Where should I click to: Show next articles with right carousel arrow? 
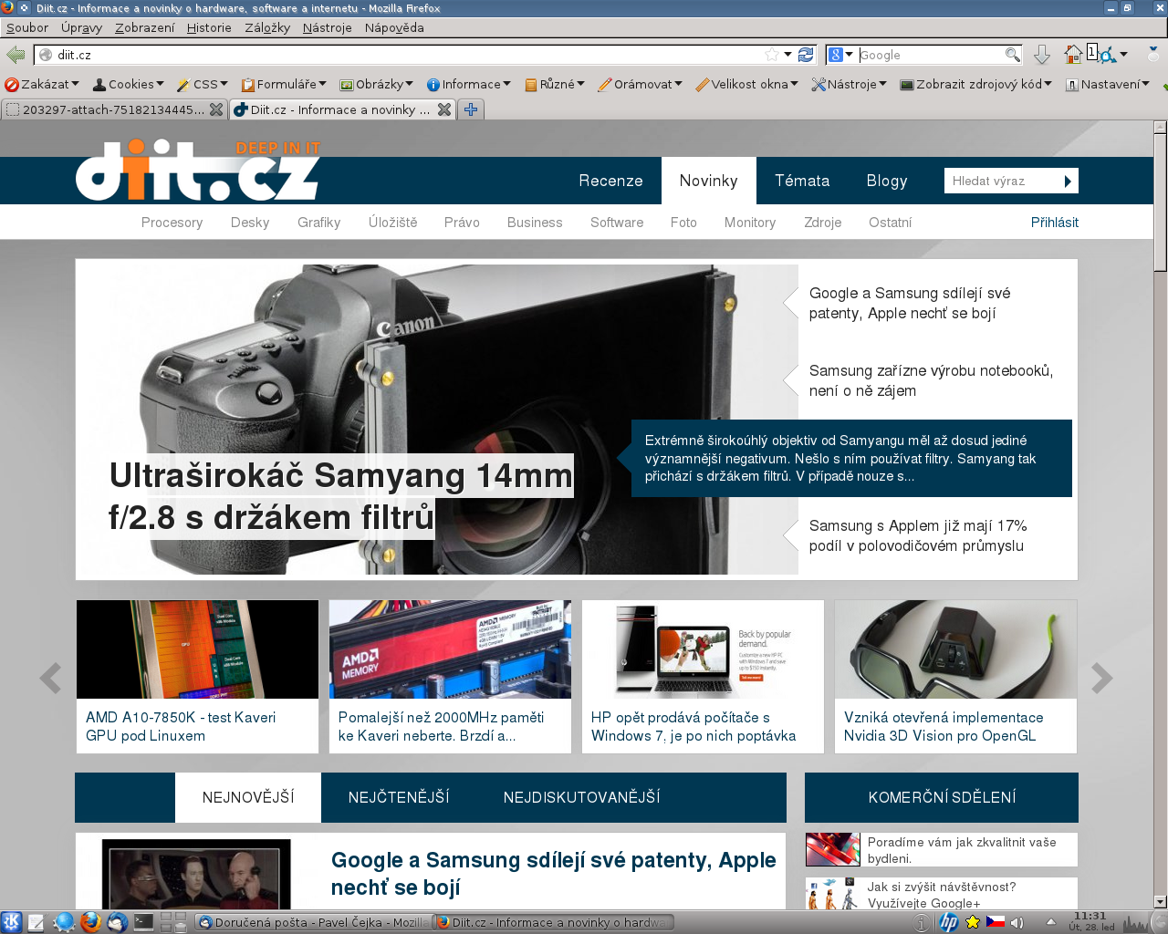[x=1101, y=678]
